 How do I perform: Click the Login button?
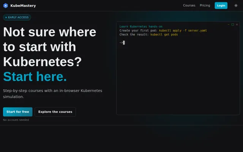(x=221, y=6)
